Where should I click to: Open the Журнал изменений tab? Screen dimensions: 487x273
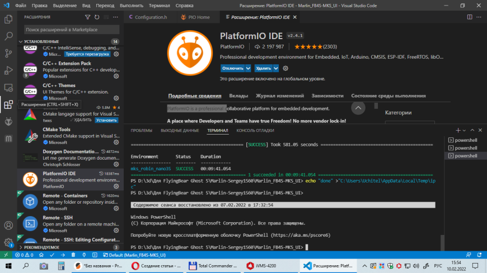coord(279,96)
